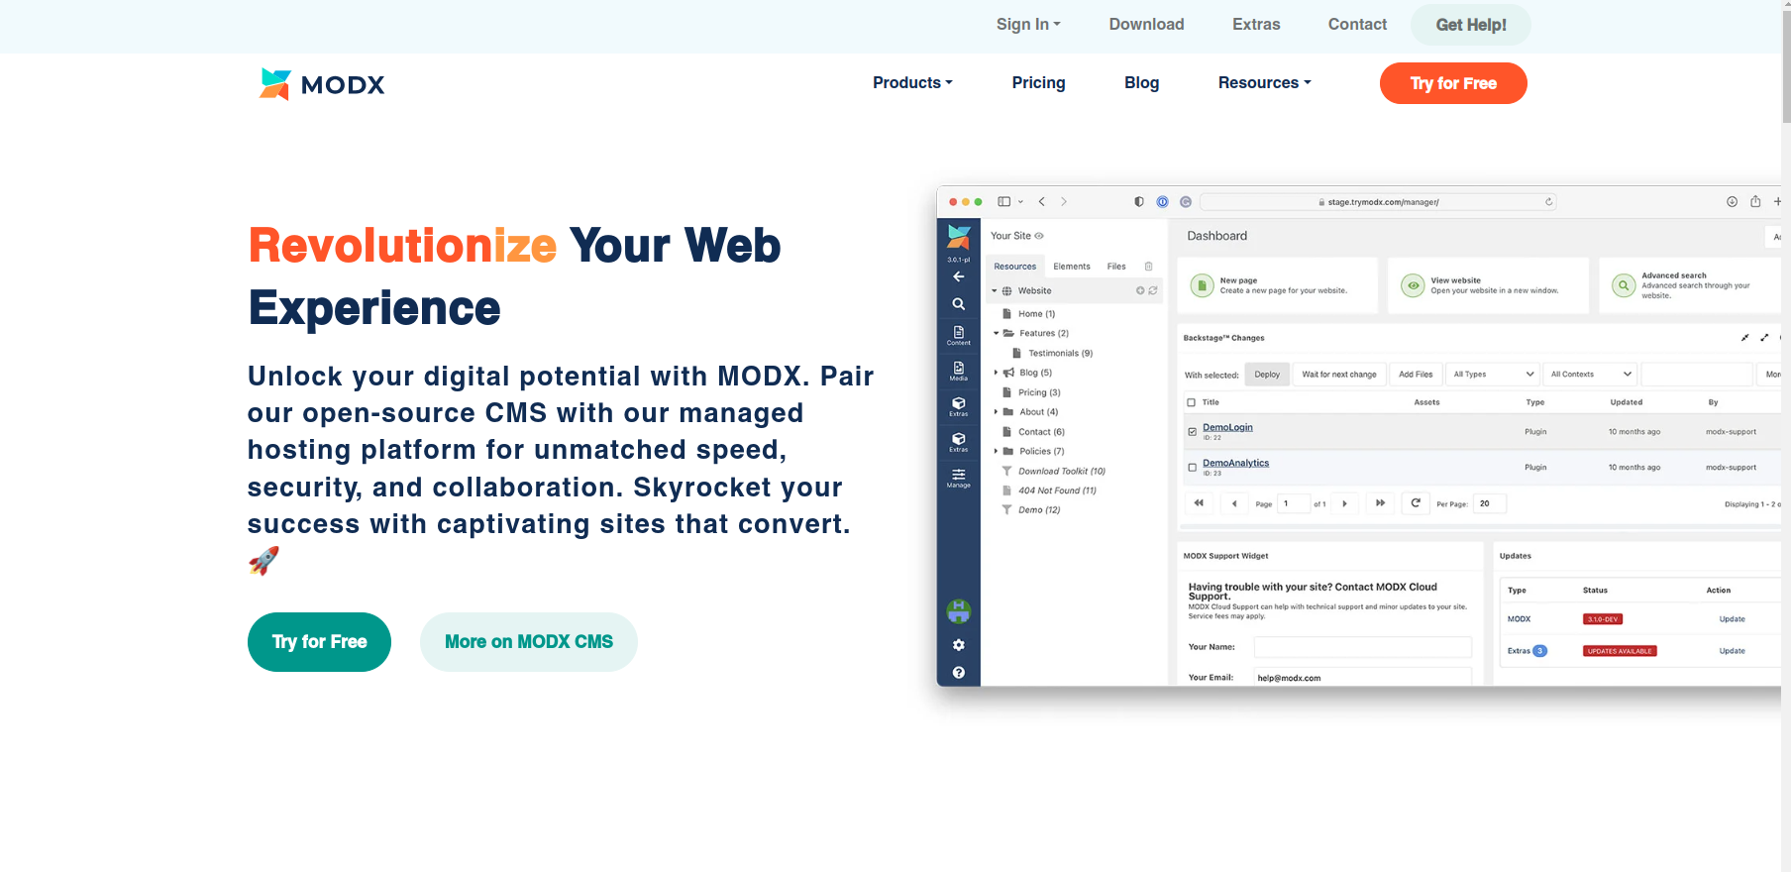1791x872 pixels.
Task: Click the MODX logo in manager sidebar
Action: pos(958,237)
